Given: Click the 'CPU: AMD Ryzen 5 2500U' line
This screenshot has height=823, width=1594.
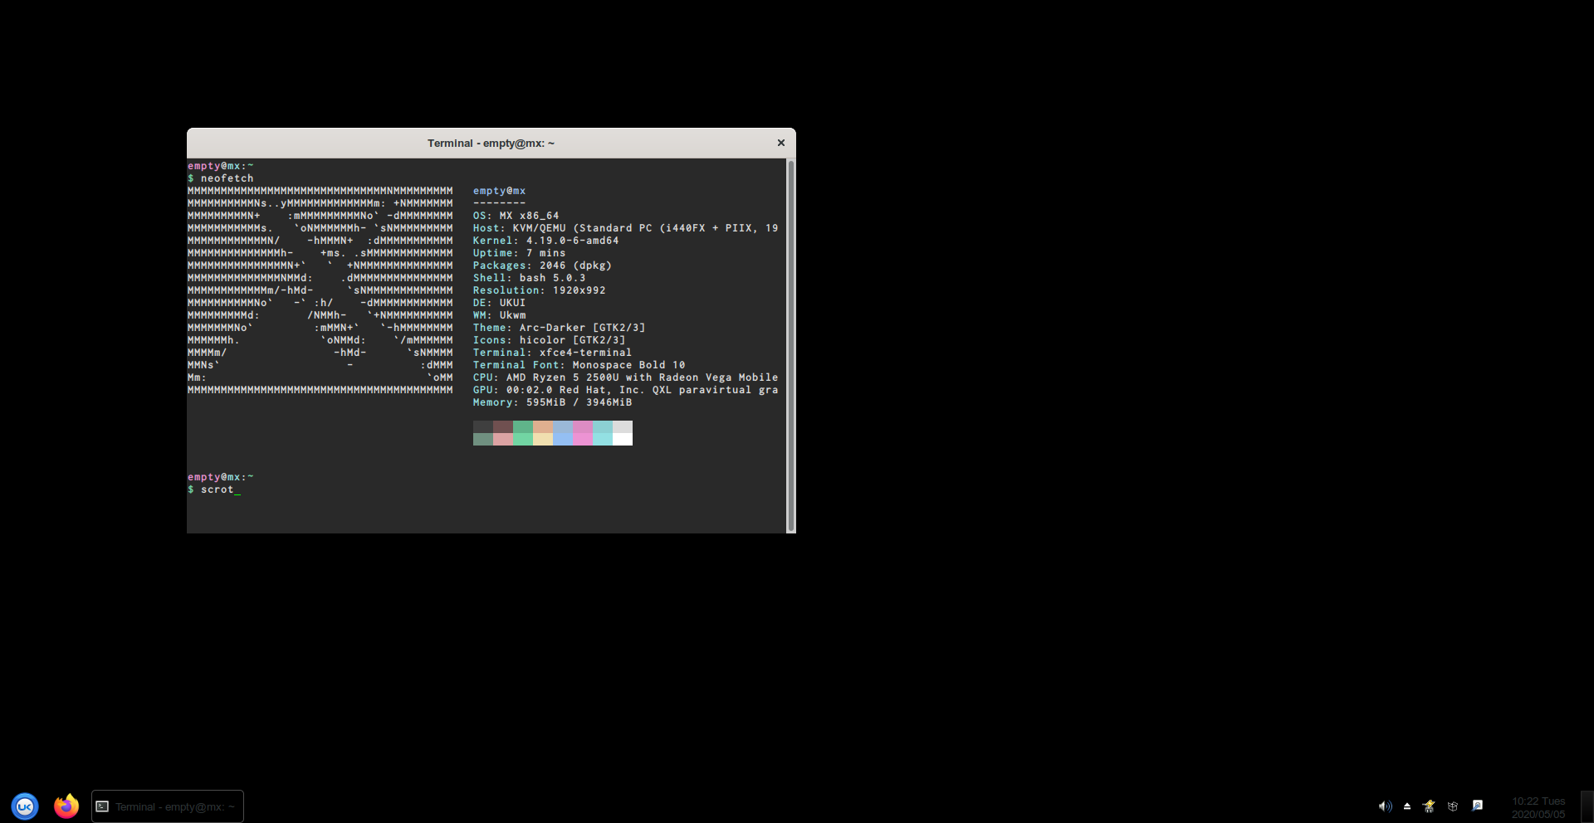Looking at the screenshot, I should pyautogui.click(x=626, y=377).
